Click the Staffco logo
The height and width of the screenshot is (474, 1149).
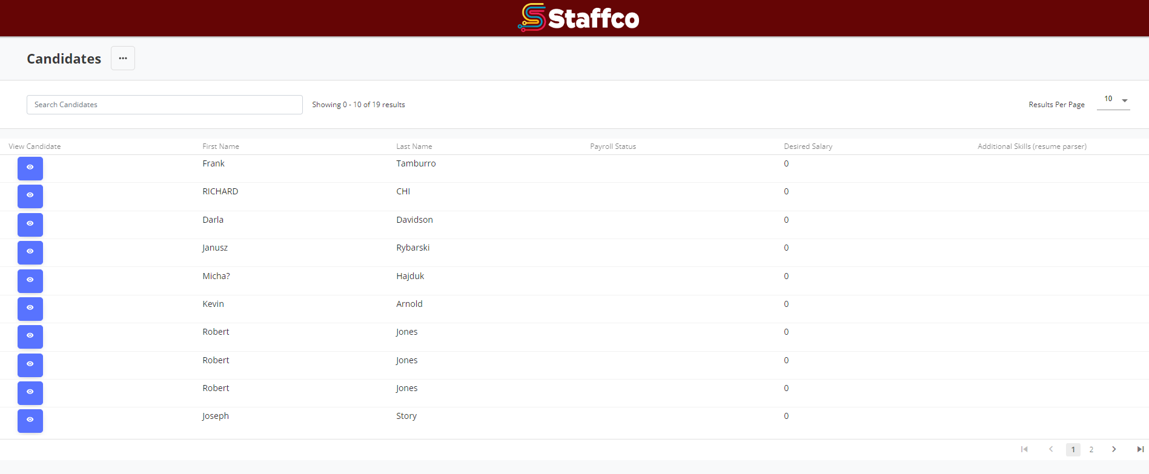[x=578, y=18]
